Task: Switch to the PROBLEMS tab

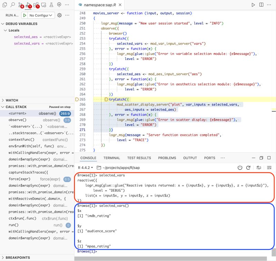Action: (x=167, y=158)
